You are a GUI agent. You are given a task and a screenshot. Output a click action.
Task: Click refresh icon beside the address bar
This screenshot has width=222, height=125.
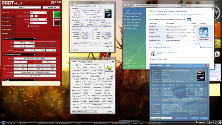coord(184,5)
